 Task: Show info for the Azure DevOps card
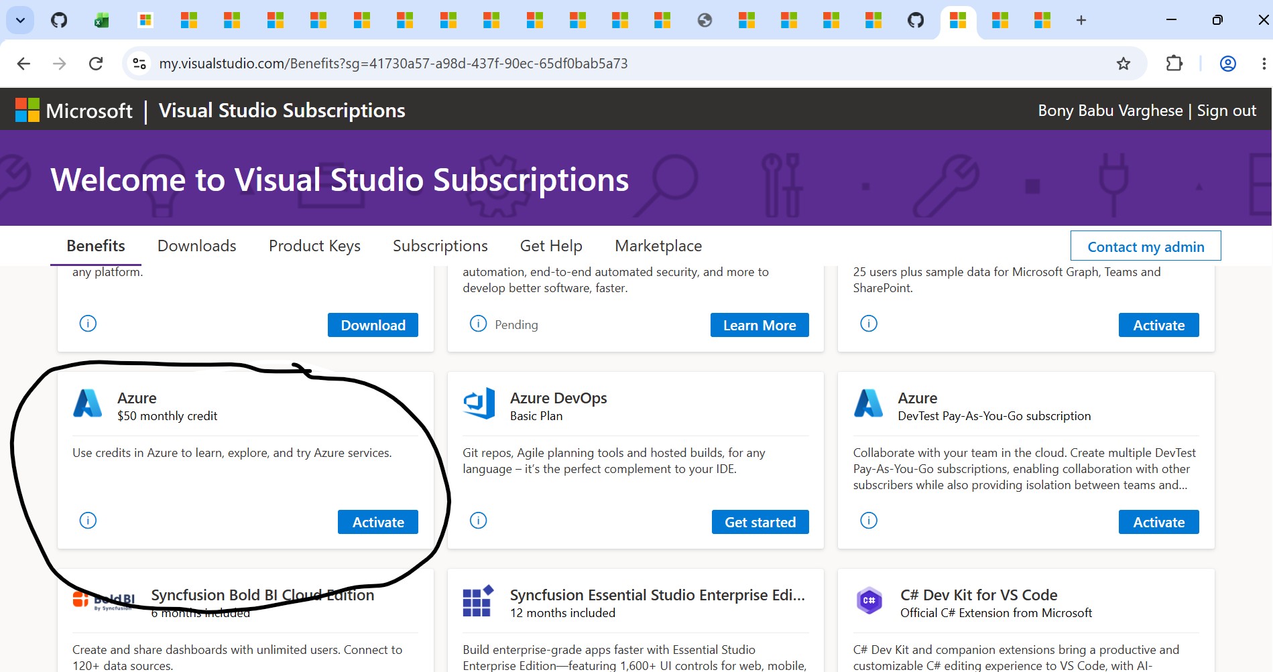(478, 521)
